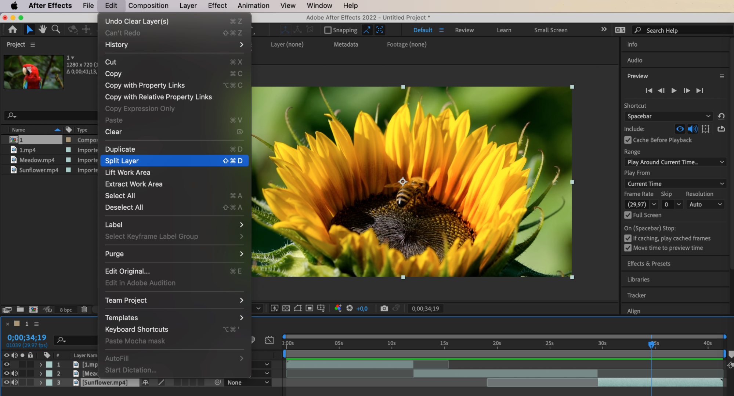Image resolution: width=734 pixels, height=396 pixels.
Task: Open the Composition menu
Action: click(x=148, y=6)
